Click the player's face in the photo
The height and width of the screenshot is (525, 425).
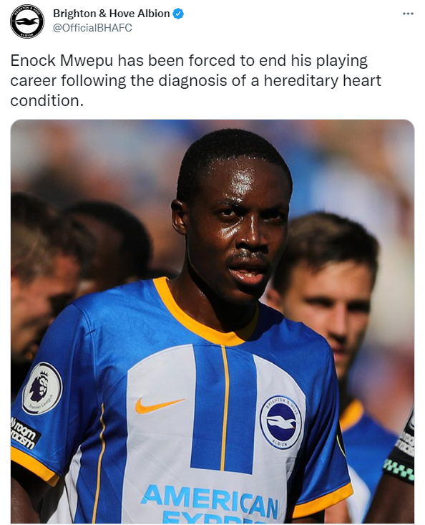[239, 231]
